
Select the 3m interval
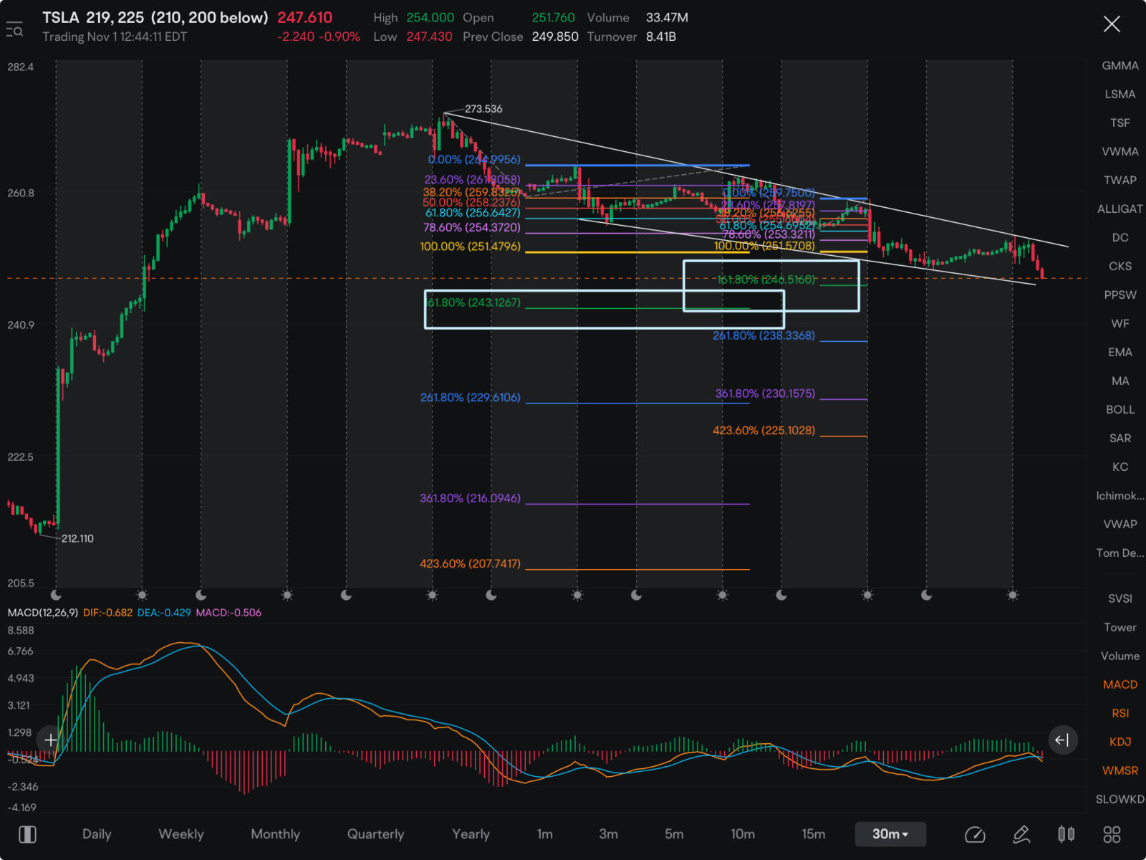[x=609, y=834]
